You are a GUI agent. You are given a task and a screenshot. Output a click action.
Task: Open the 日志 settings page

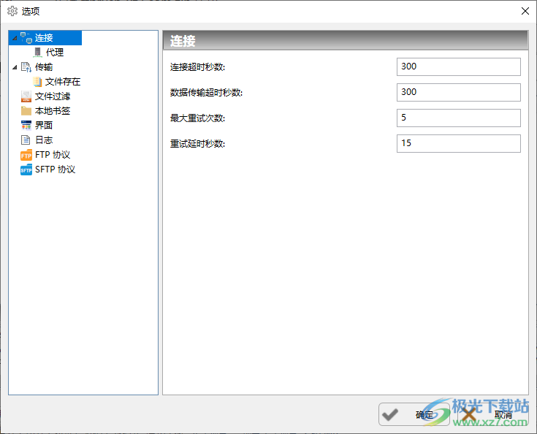pos(44,140)
